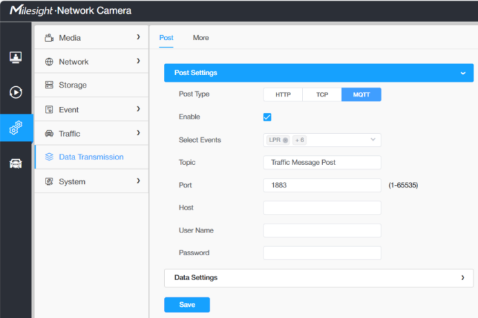
Task: Remove the LPR event tag
Action: click(x=286, y=140)
